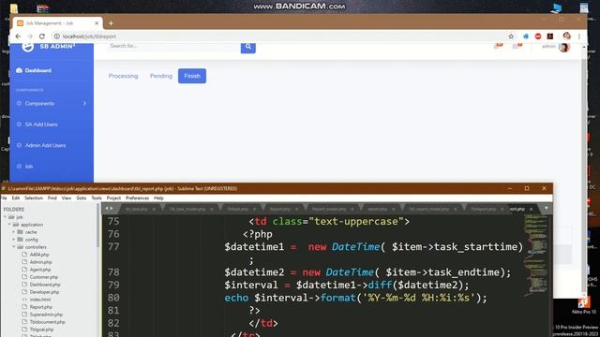
Task: Open Sublime Text Tools menu
Action: (97, 198)
